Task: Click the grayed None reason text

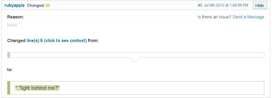Action: [12, 25]
